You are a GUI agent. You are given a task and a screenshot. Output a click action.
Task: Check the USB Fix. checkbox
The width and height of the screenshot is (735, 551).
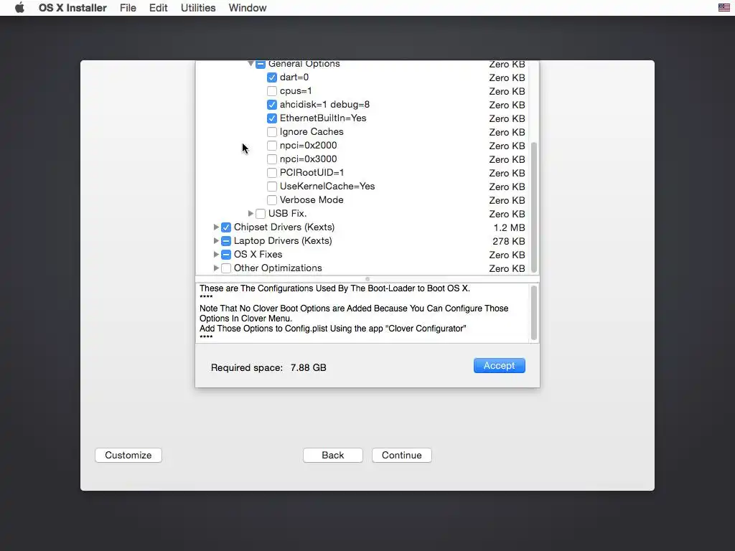coord(261,214)
